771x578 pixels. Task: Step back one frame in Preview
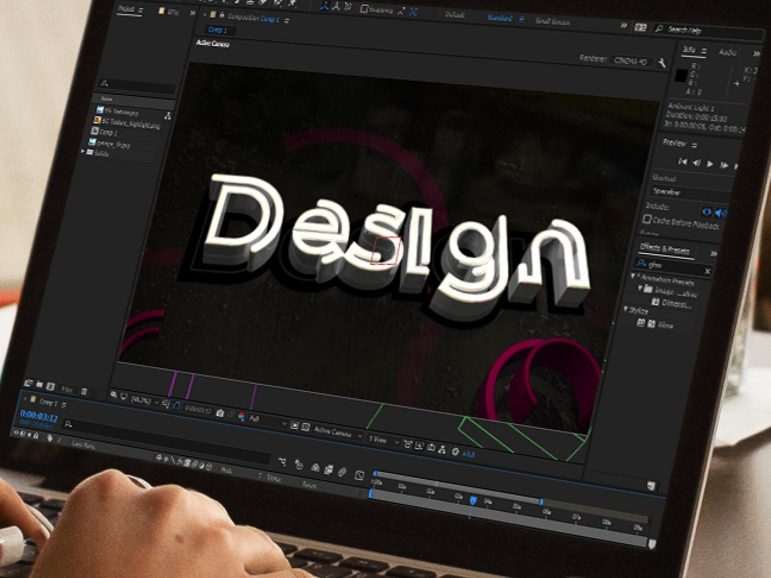click(696, 162)
